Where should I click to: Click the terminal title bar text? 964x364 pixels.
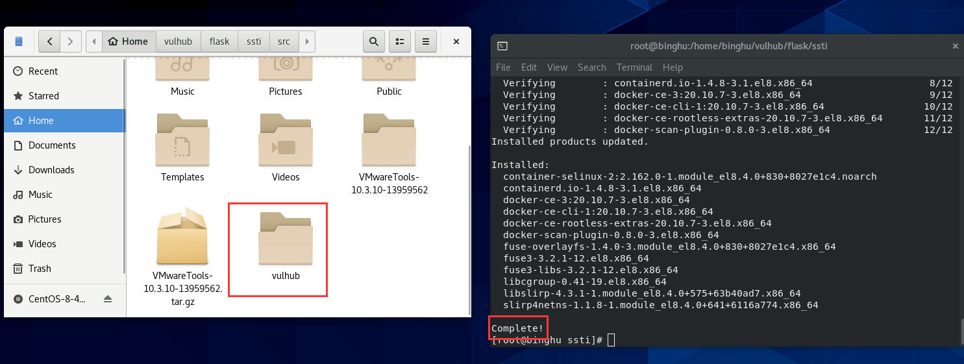click(x=729, y=46)
